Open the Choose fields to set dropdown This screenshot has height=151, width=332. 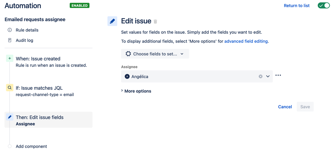point(155,54)
